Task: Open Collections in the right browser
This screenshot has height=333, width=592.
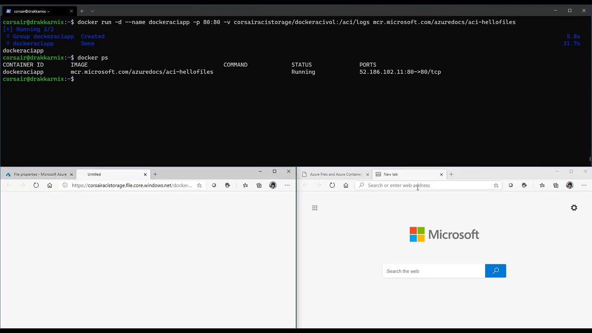Action: 556,185
